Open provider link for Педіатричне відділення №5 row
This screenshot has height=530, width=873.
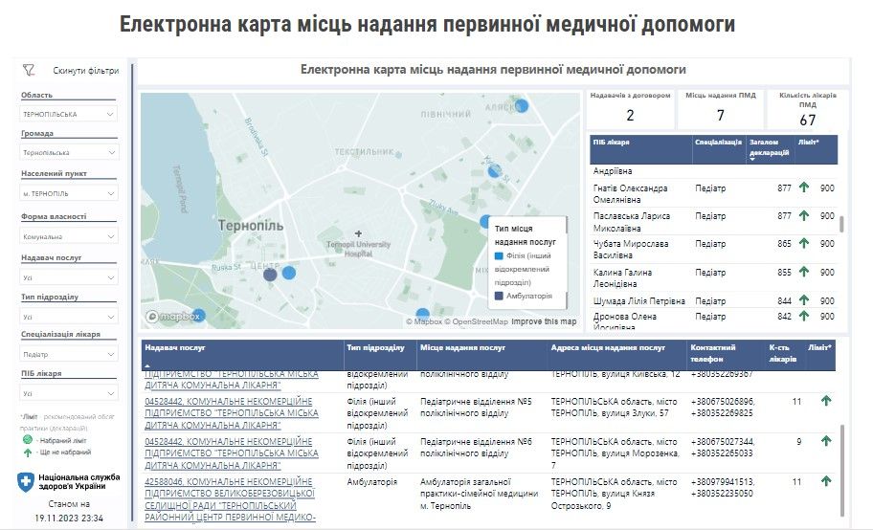[x=232, y=413]
